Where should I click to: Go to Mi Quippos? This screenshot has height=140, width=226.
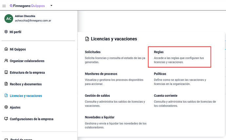point(18,49)
